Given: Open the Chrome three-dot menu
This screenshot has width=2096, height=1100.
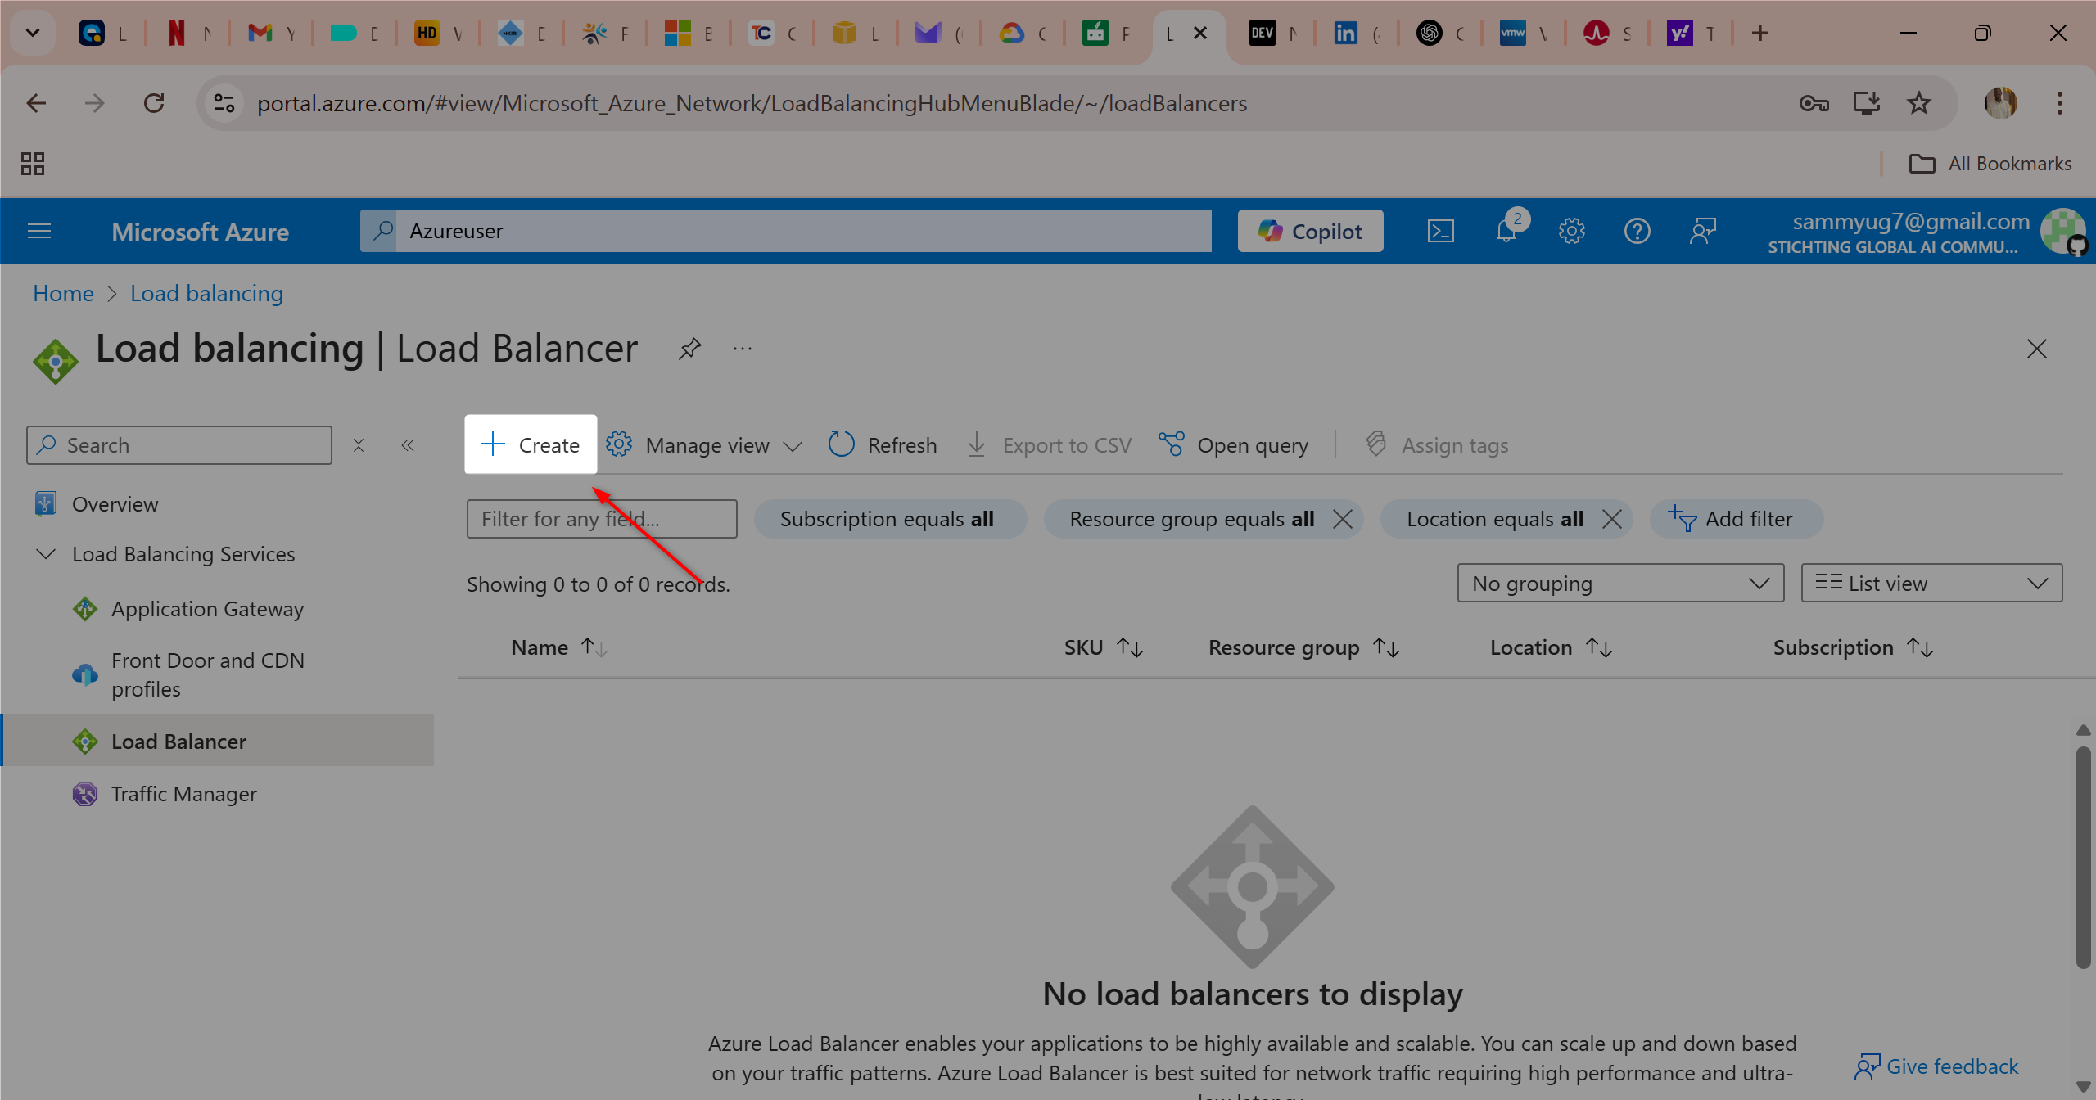Looking at the screenshot, I should (2060, 103).
